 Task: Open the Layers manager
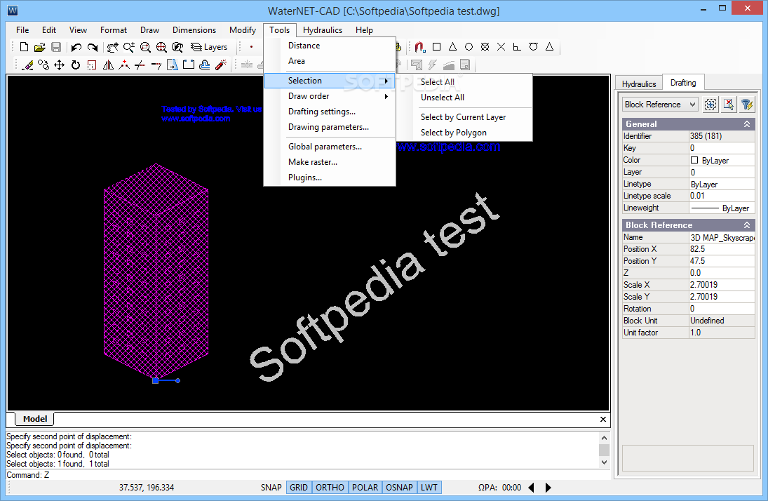click(x=209, y=47)
